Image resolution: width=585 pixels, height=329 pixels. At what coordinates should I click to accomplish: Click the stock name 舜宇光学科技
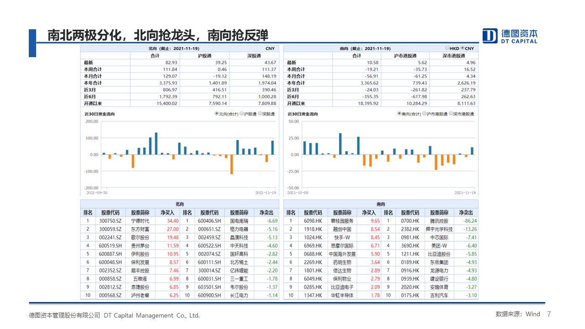[439, 229]
